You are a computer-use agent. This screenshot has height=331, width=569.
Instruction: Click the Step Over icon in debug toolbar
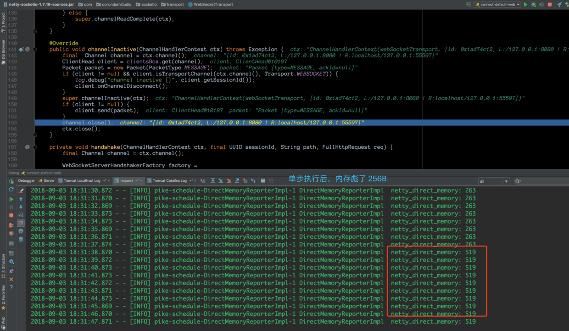(212, 181)
